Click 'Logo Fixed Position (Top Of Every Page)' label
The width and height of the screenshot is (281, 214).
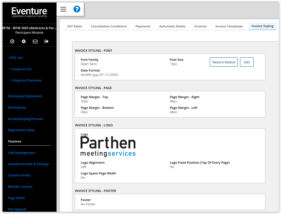point(200,163)
